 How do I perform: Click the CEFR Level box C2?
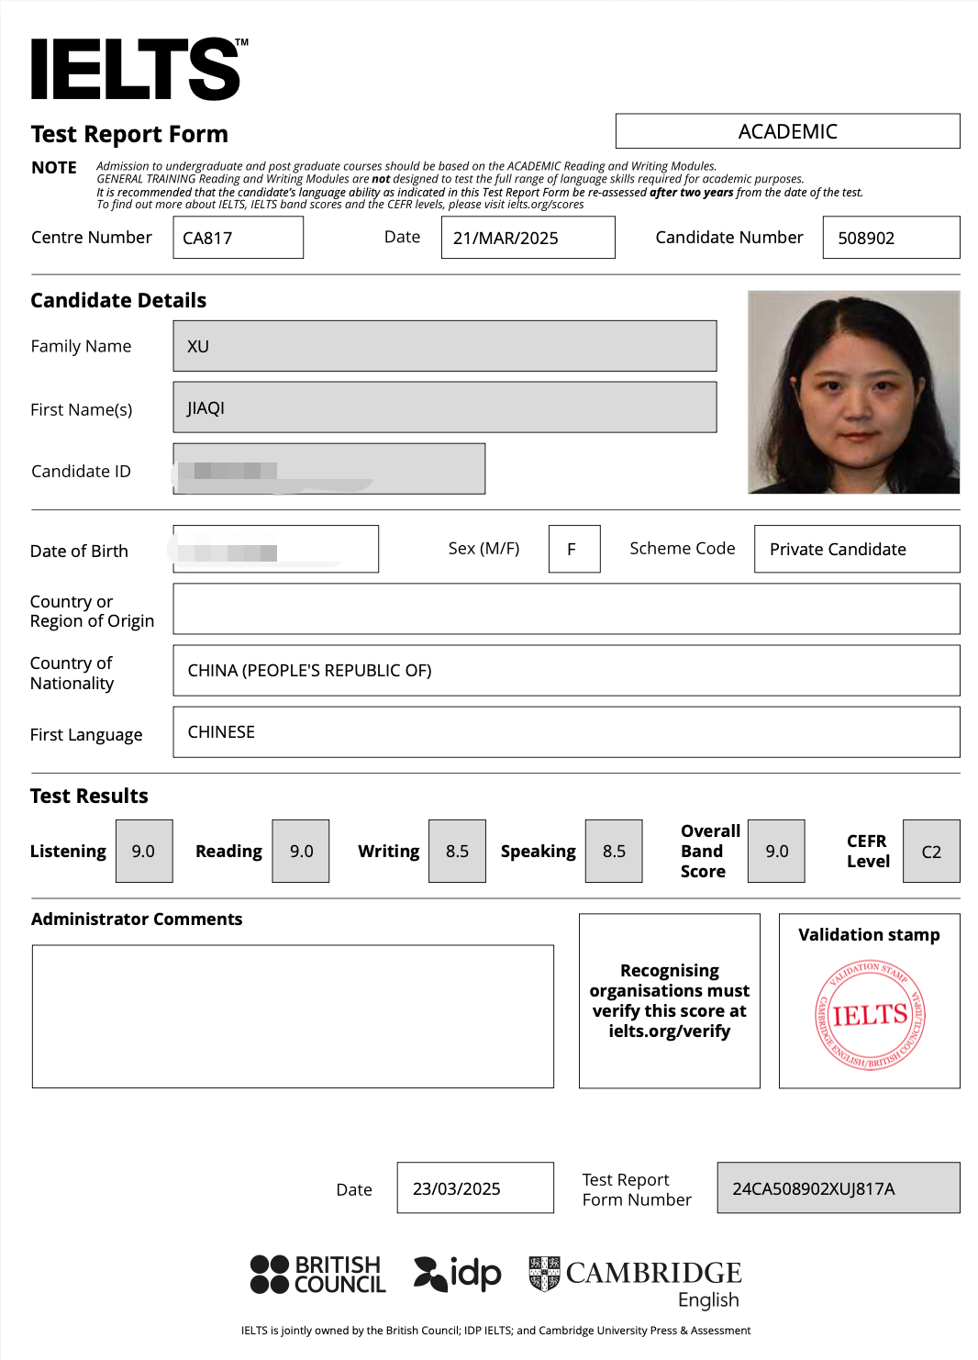[932, 852]
